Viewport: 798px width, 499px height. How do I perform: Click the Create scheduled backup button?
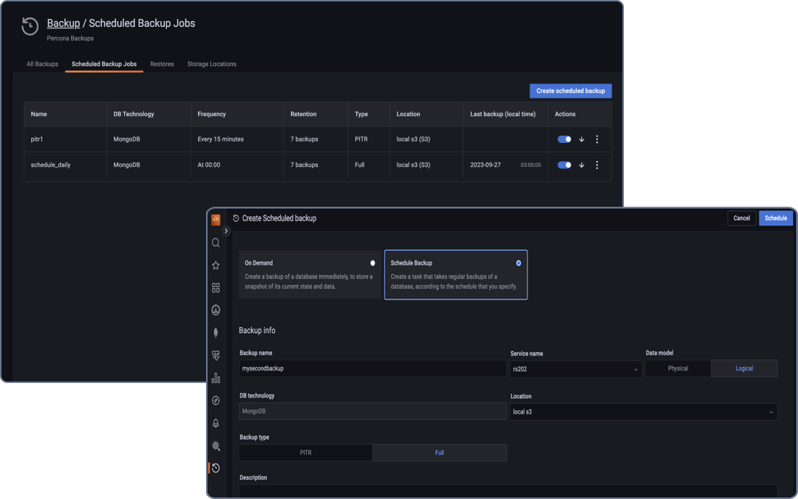click(570, 91)
